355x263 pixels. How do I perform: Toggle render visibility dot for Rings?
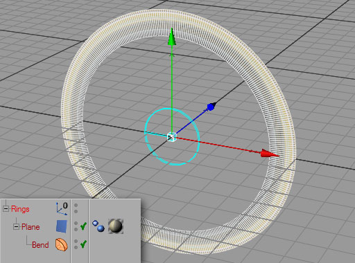point(76,211)
